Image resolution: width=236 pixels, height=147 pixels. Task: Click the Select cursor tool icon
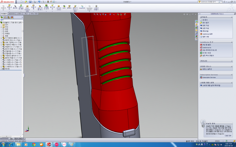click(43, 2)
